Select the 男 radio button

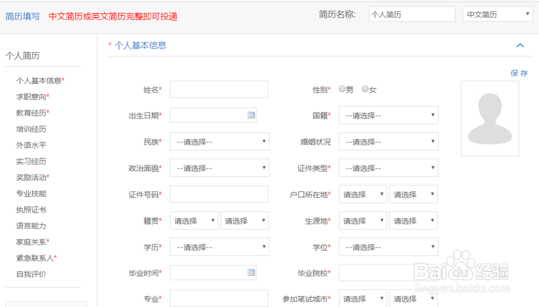point(342,89)
